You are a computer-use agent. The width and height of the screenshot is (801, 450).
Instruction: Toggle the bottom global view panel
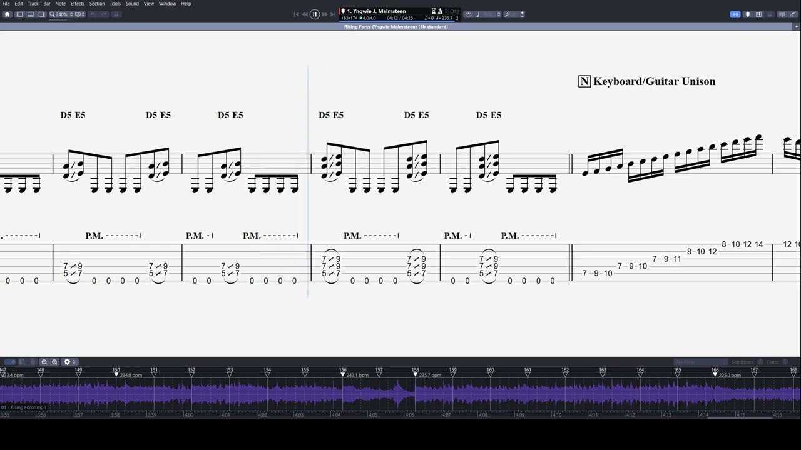pos(31,14)
